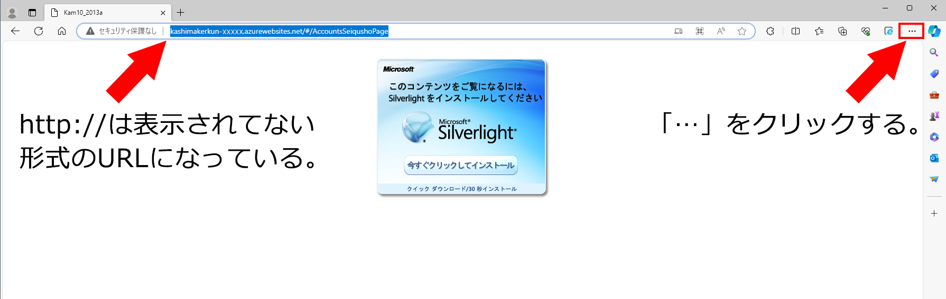Open sidebar Drop paper plane
Viewport: 946px width, 299px height.
point(934,179)
